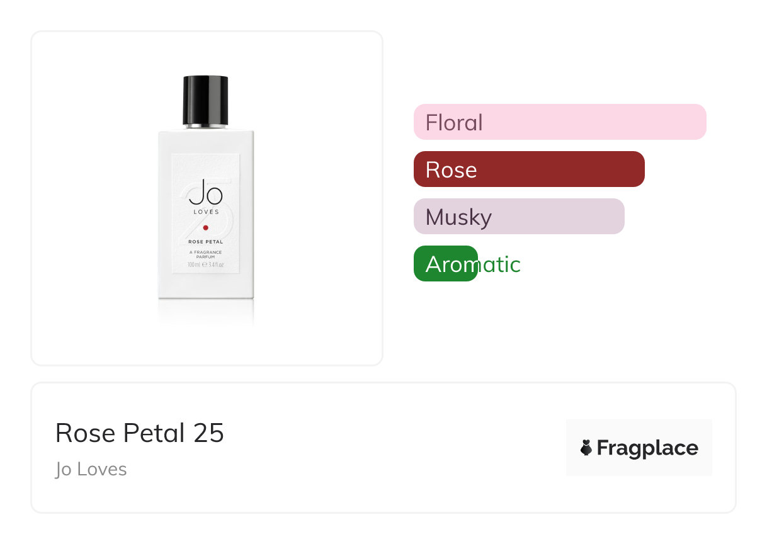Click the Jo Loves logo on the bottle

[205, 196]
